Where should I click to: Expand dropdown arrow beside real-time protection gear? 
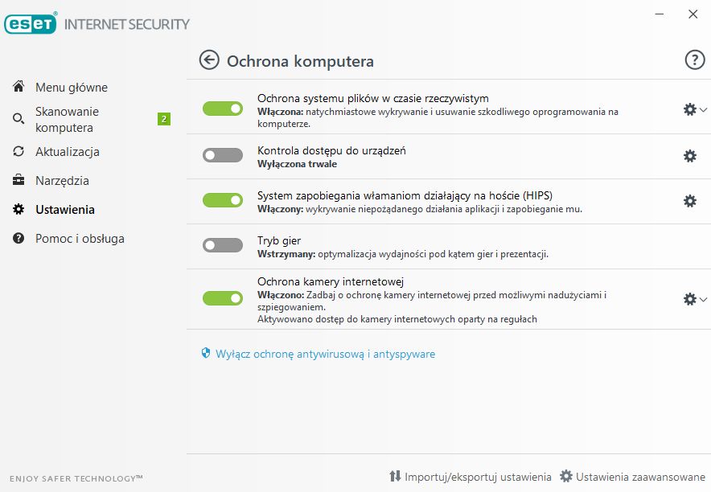[704, 109]
